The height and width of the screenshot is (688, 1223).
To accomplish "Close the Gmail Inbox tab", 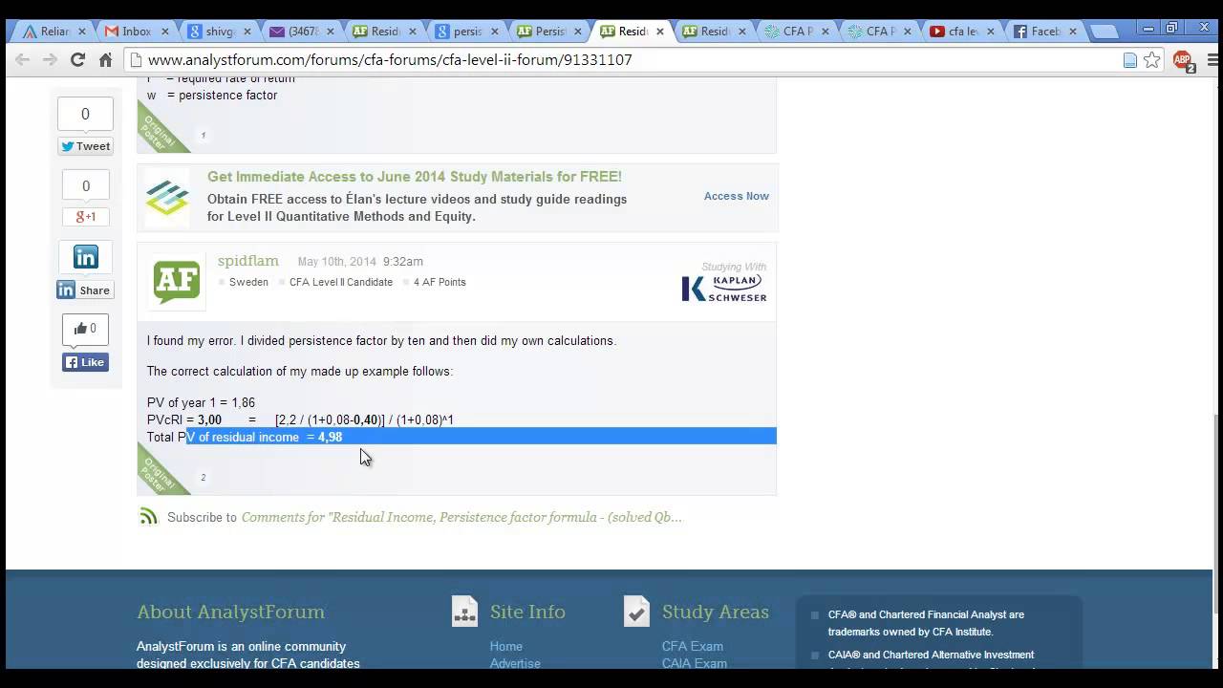I will point(164,32).
